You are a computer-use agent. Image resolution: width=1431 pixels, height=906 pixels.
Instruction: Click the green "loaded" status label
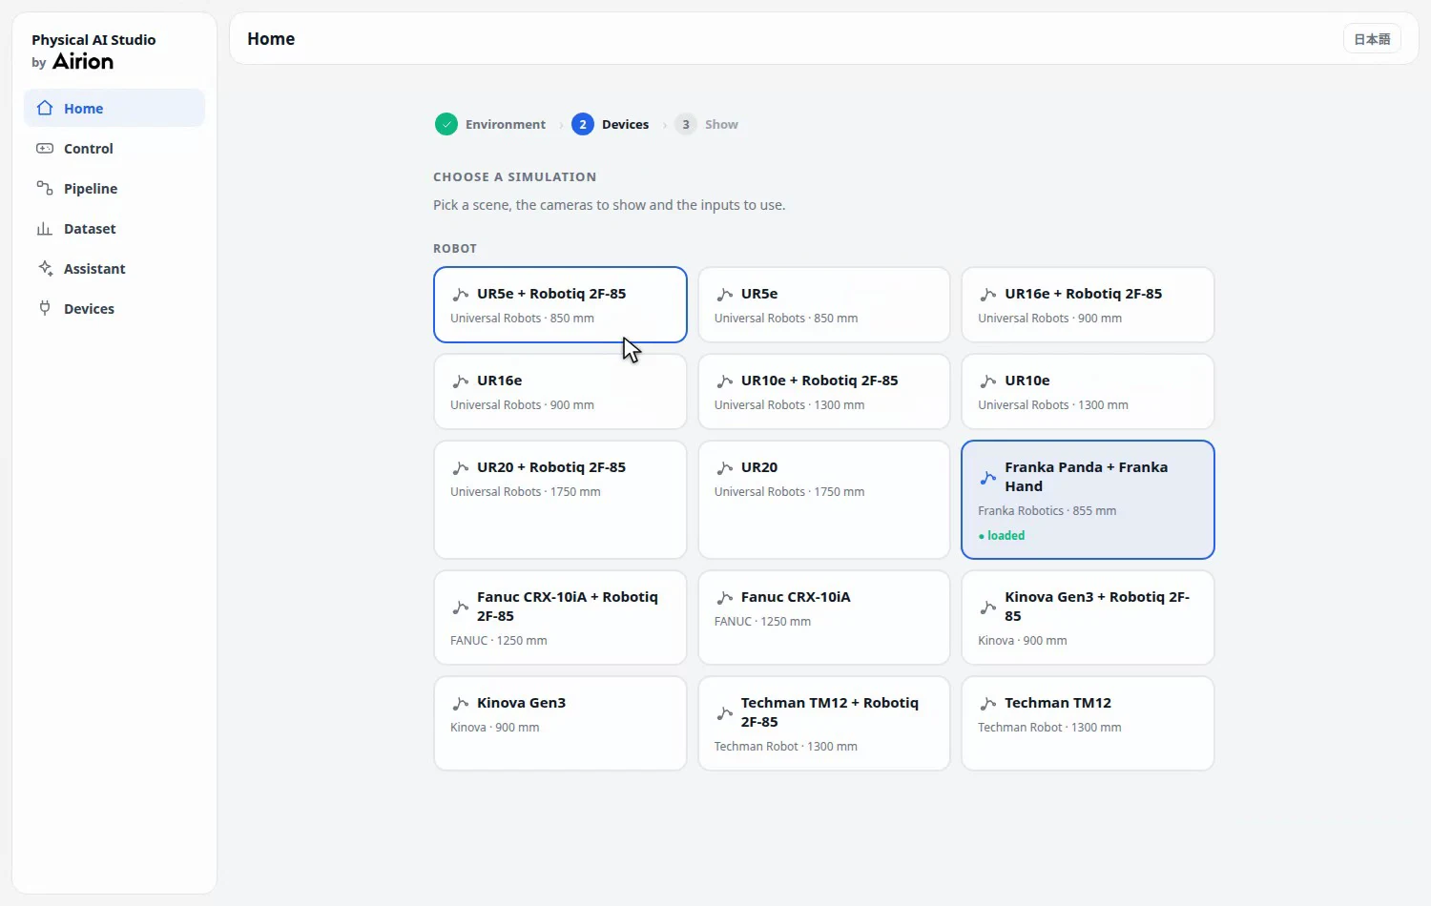tap(1002, 536)
